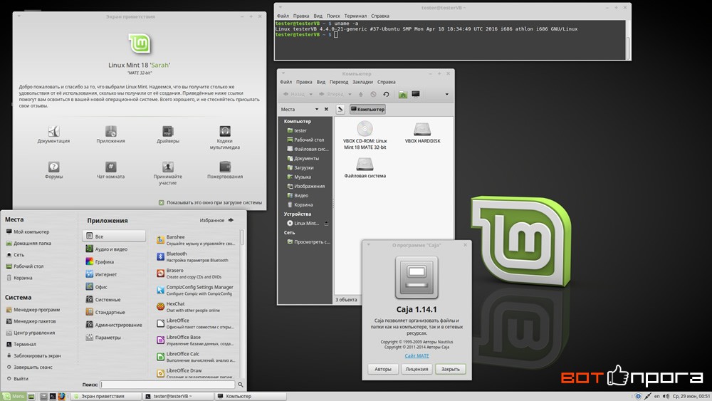Open the Форумы icon in welcome screen
The image size is (712, 401).
pos(53,167)
